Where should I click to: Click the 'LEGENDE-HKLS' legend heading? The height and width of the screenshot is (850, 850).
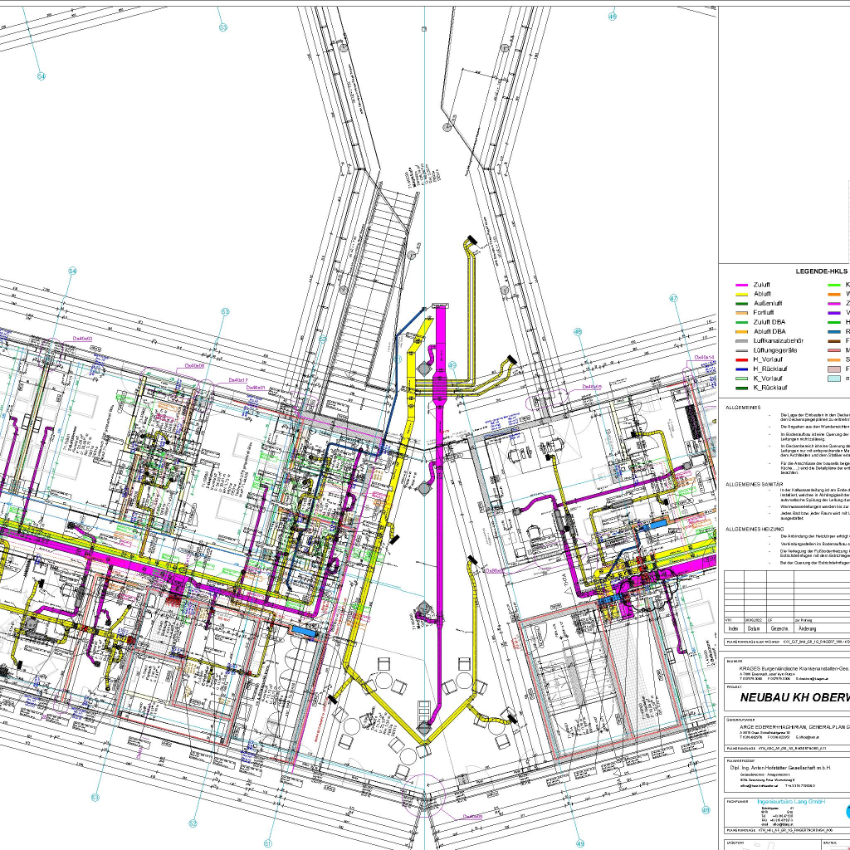[x=821, y=271]
